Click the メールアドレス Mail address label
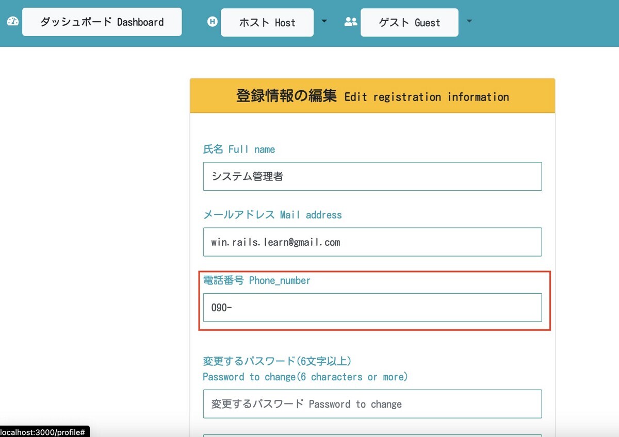This screenshot has height=437, width=619. click(x=272, y=214)
